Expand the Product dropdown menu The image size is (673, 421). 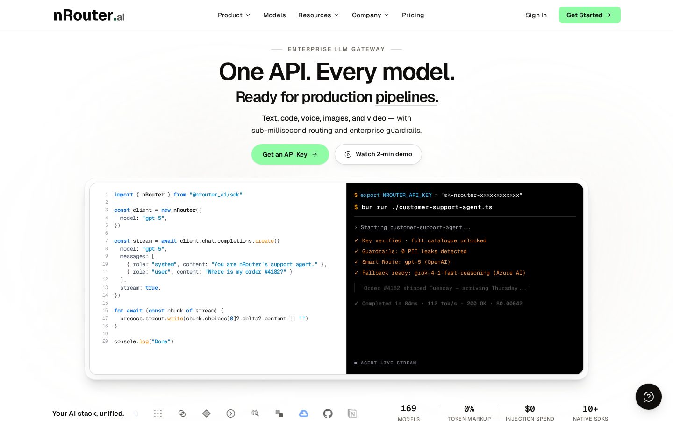(234, 15)
